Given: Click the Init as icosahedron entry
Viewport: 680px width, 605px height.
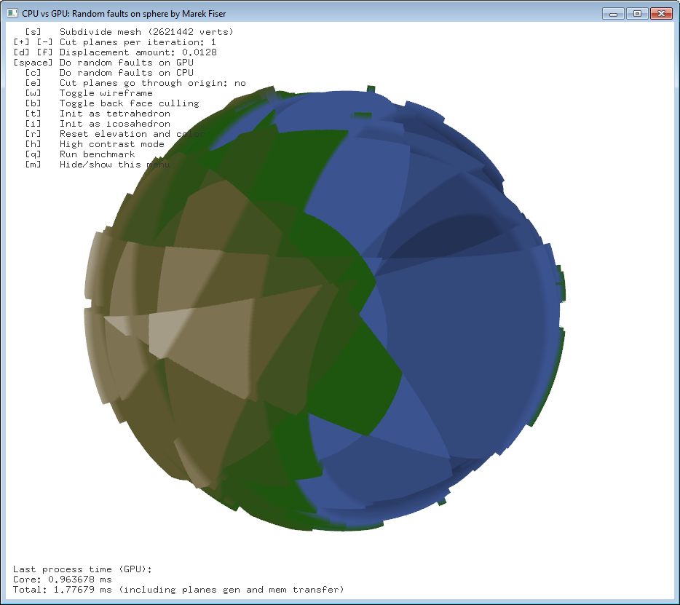Looking at the screenshot, I should [x=114, y=124].
